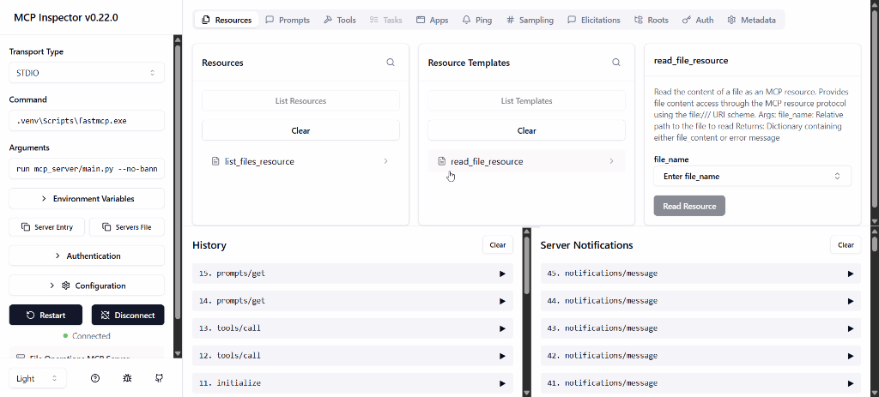Expand notification 45. notifications/message
This screenshot has width=879, height=397.
pos(700,274)
